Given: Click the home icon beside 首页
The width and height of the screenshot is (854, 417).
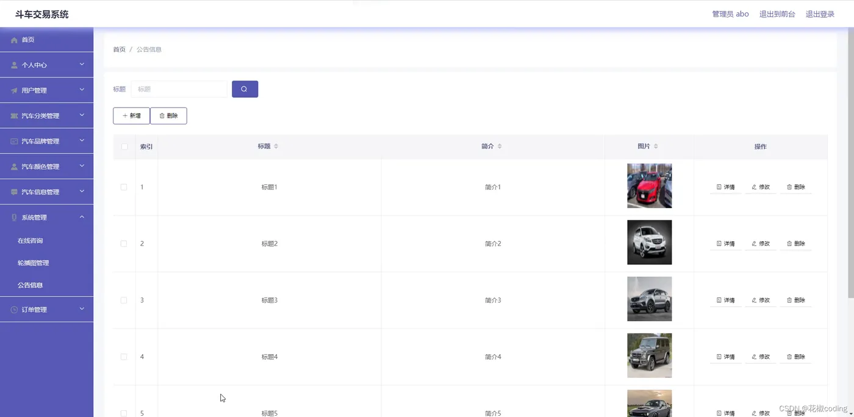Looking at the screenshot, I should (14, 40).
